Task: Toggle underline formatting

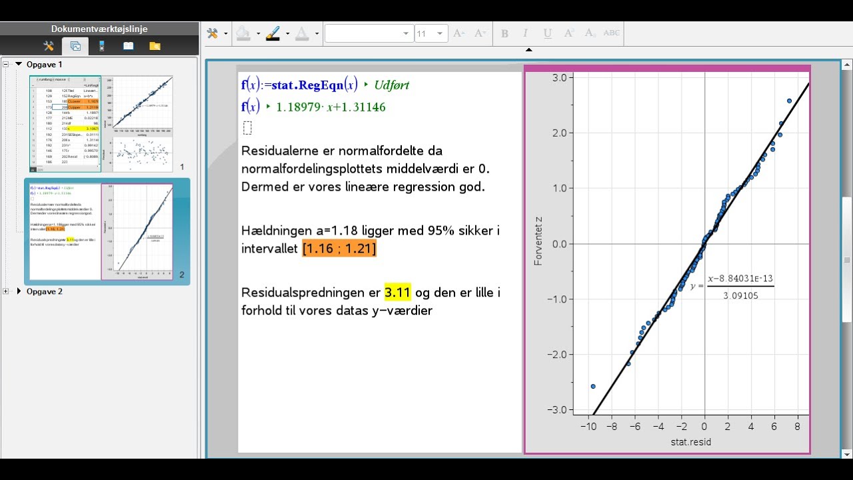Action: pyautogui.click(x=547, y=33)
